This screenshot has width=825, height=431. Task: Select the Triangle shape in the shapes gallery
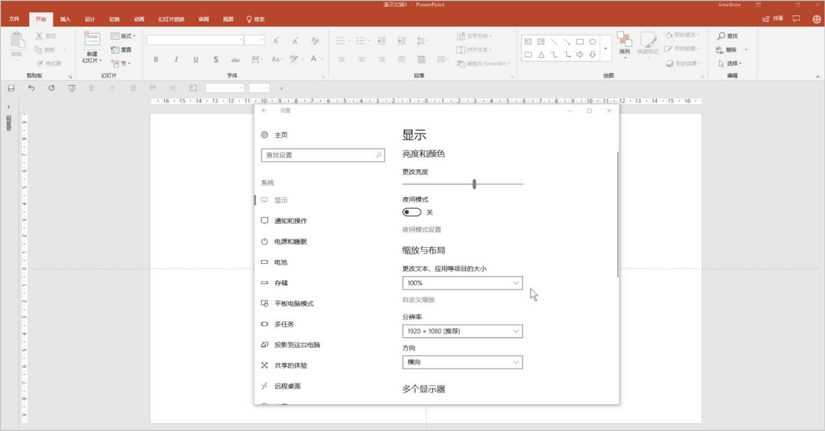(541, 55)
